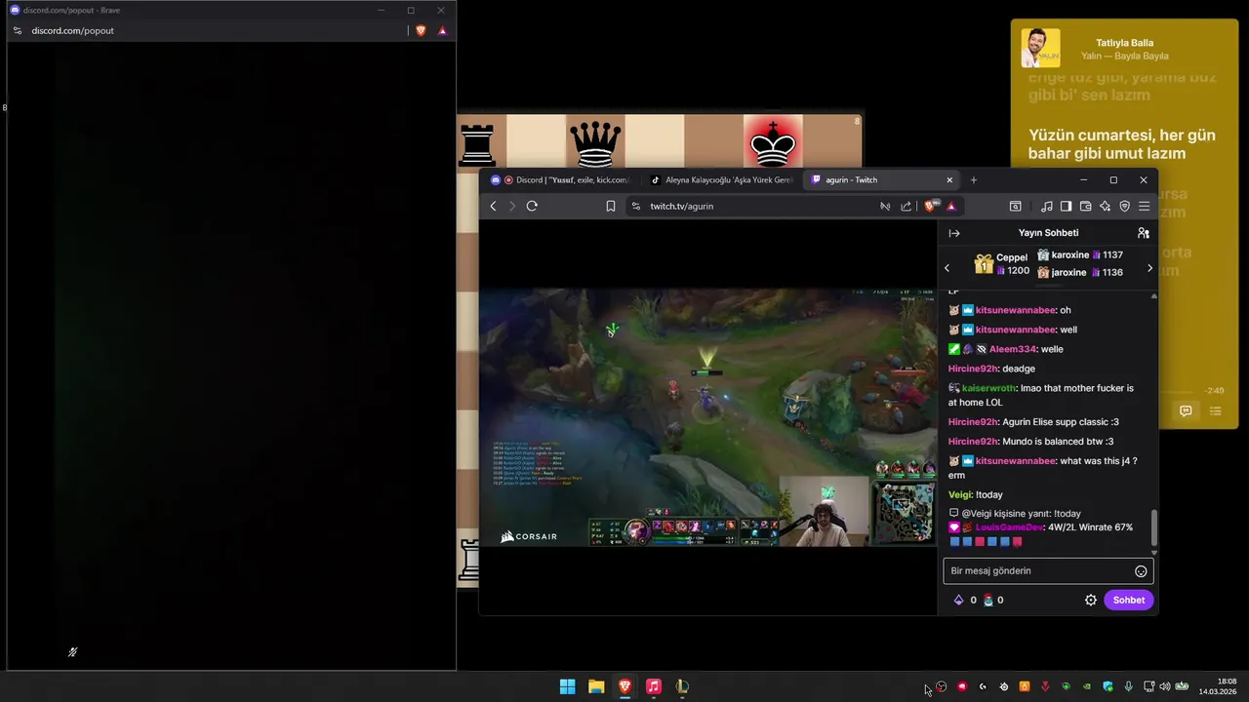Open File Explorer from the taskbar
1249x702 pixels.
(x=596, y=686)
